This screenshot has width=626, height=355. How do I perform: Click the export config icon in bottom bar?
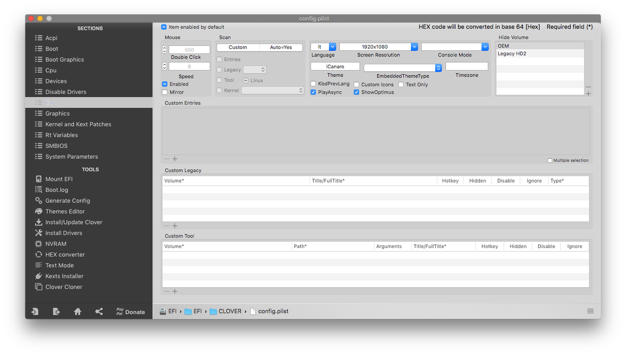[x=56, y=312]
